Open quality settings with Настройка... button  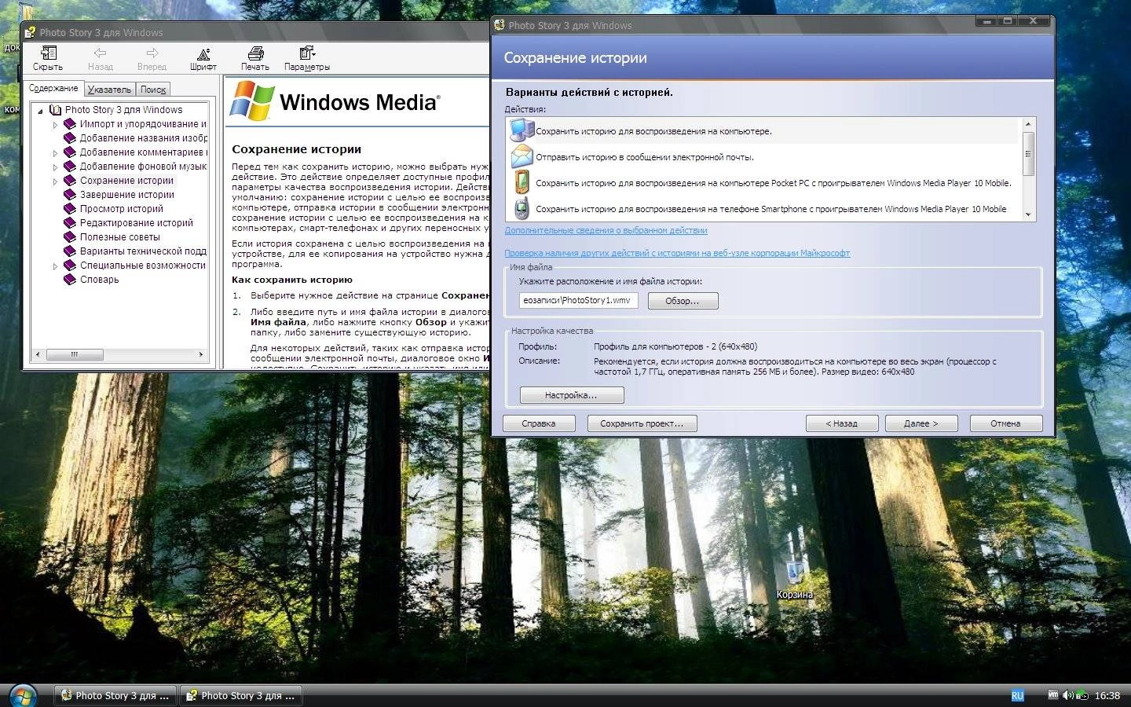pos(572,395)
